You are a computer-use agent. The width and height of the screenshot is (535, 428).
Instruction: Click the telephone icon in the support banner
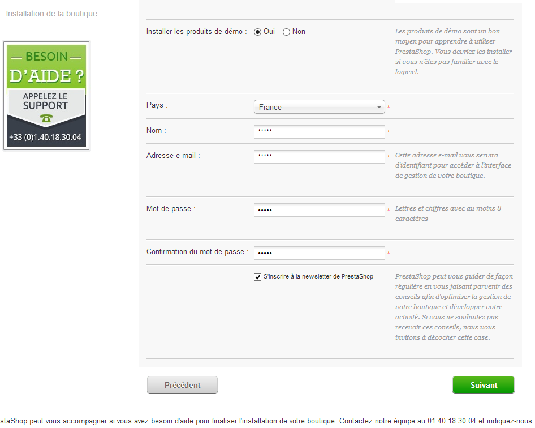coord(46,118)
